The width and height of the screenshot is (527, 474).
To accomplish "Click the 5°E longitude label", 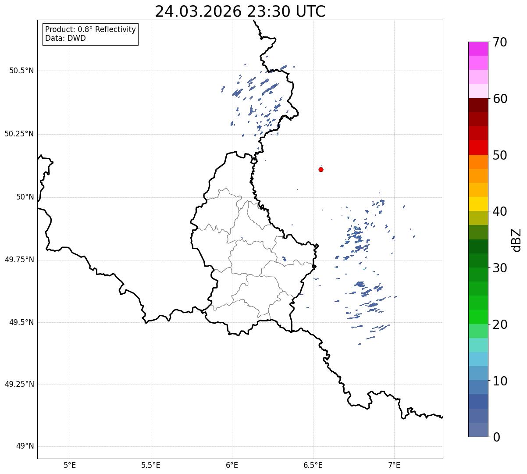I will pos(70,465).
